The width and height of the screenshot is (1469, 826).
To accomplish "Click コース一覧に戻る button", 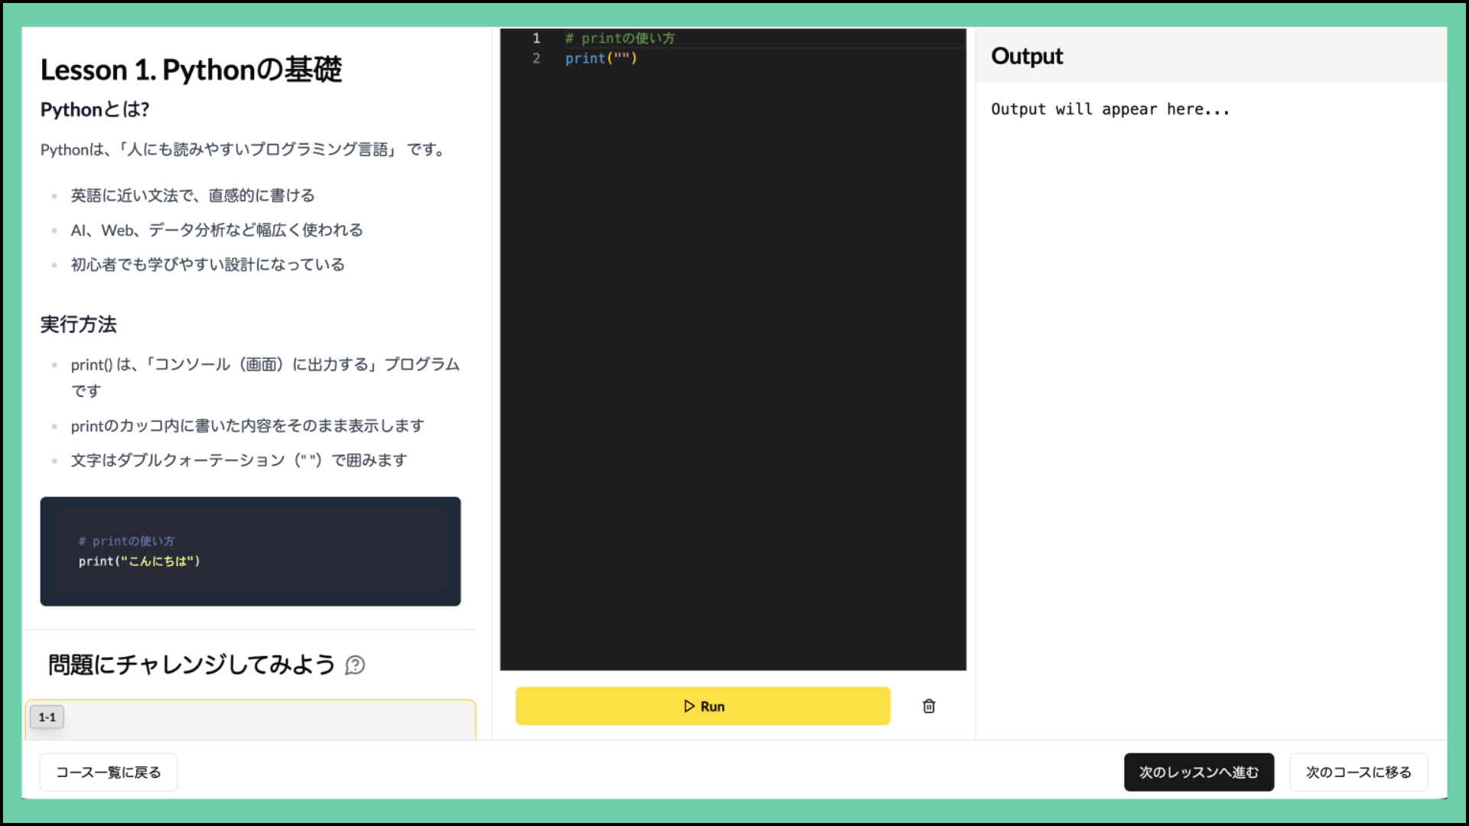I will coord(109,772).
